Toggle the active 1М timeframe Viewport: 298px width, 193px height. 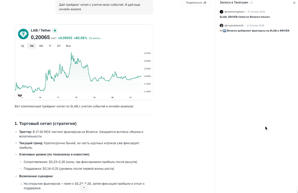point(31,46)
